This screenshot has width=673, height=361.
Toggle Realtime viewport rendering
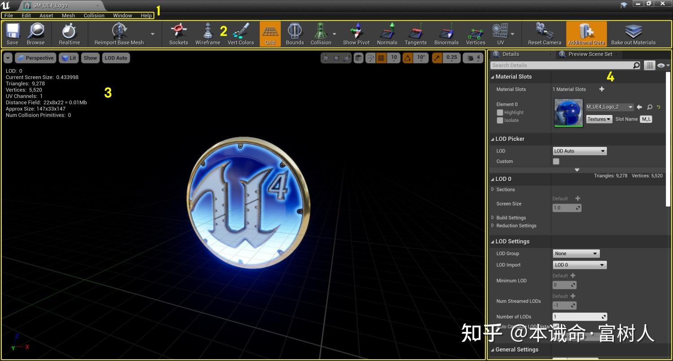[70, 34]
